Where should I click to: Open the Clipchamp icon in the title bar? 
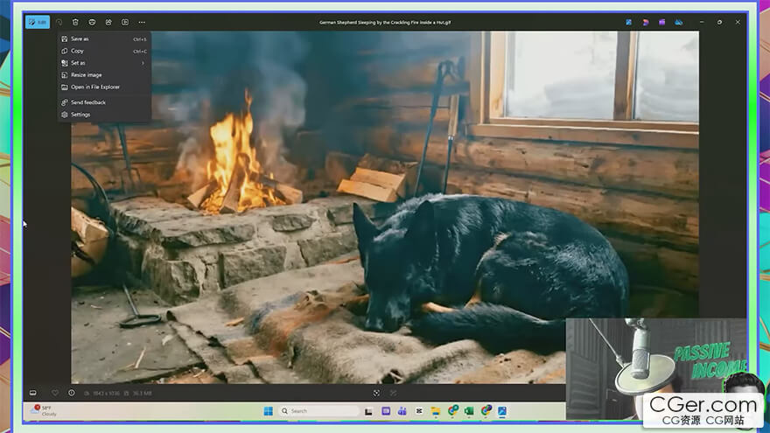[x=662, y=22]
